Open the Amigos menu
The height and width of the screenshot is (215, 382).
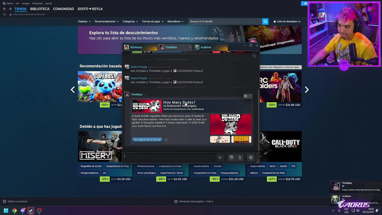[26, 4]
